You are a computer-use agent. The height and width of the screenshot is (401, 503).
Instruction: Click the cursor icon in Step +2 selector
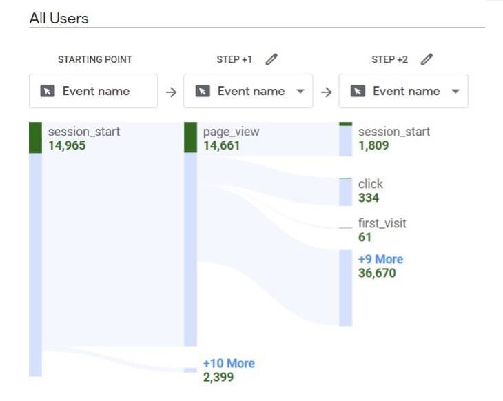coord(358,92)
